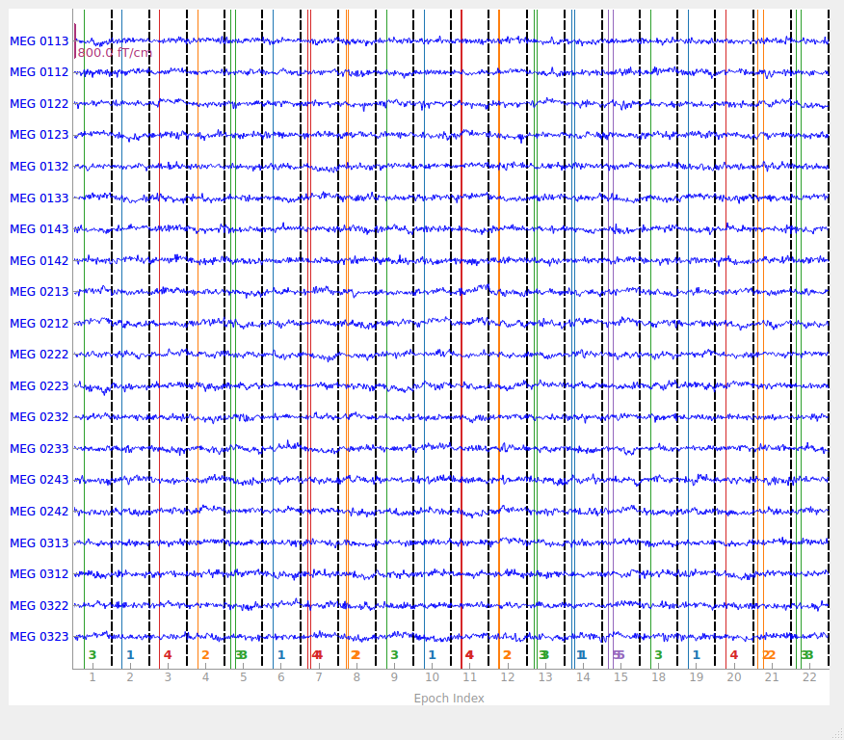Click epoch index tick label 15
The width and height of the screenshot is (844, 740).
click(620, 677)
